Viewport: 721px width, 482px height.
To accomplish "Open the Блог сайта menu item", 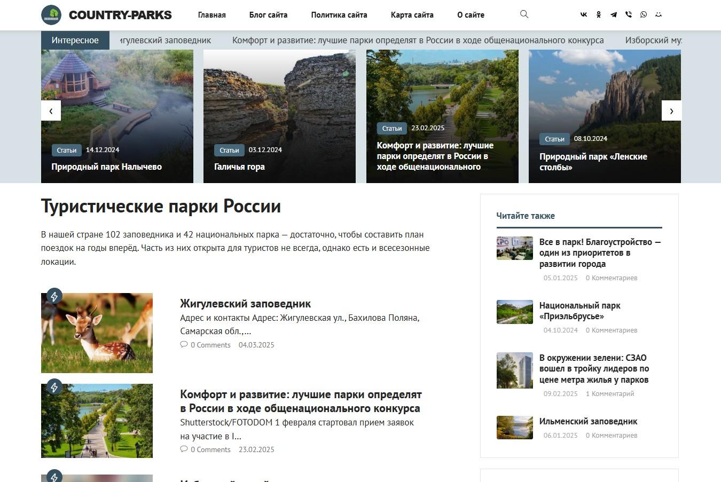I will (269, 15).
